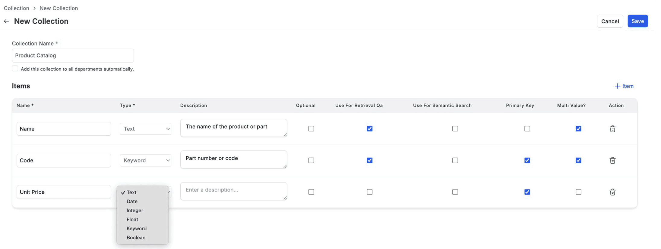Delete the Code item row

612,160
